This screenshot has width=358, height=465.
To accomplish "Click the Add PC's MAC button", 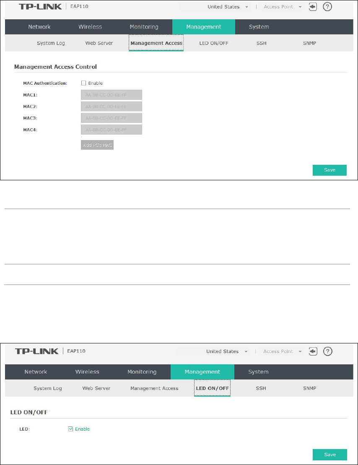I will coord(97,145).
